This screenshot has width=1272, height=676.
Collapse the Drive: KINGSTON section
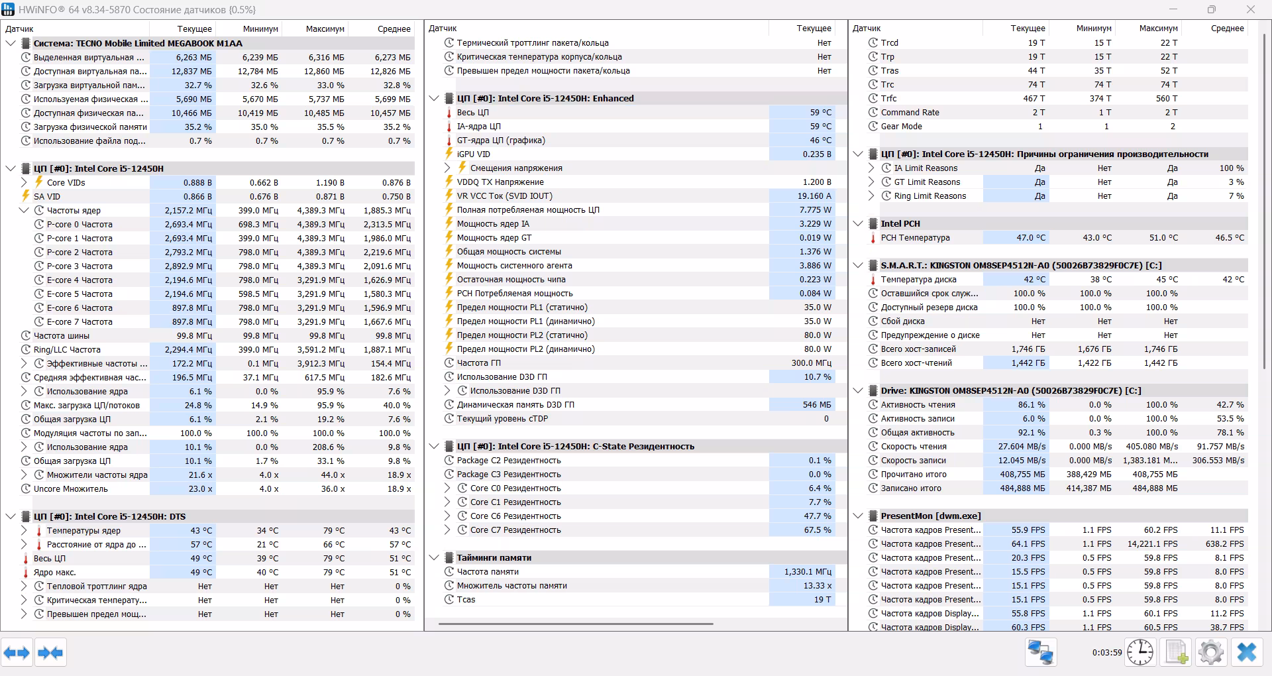coord(858,390)
